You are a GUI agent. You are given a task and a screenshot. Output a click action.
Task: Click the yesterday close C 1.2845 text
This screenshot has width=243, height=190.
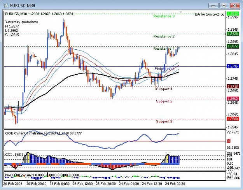click(x=12, y=35)
